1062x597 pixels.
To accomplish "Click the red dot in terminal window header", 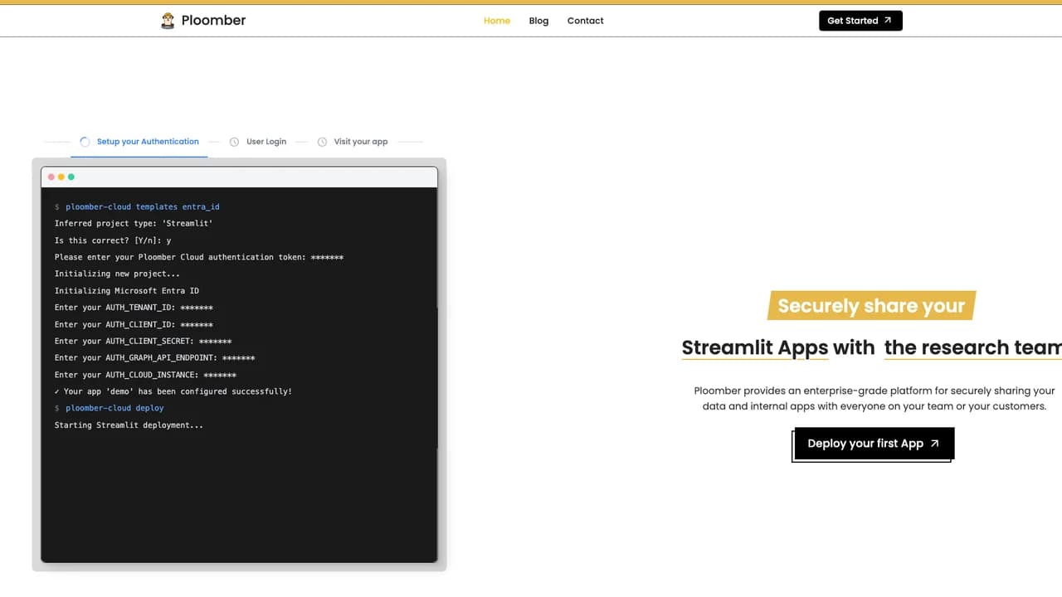I will point(51,177).
